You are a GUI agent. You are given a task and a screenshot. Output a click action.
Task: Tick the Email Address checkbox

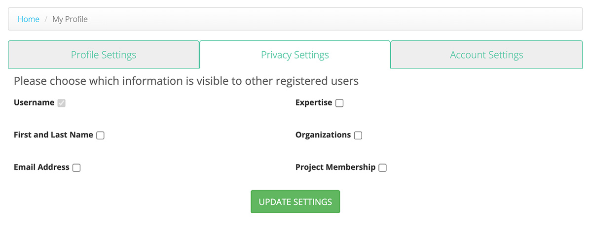[76, 167]
